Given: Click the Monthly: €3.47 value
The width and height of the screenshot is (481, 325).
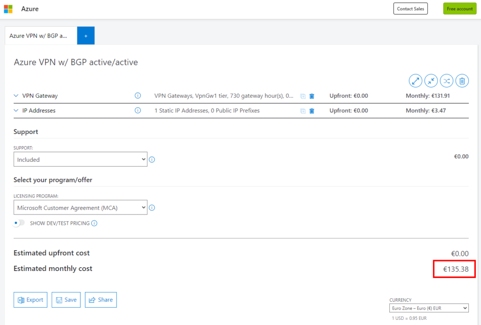Looking at the screenshot, I should [x=426, y=110].
